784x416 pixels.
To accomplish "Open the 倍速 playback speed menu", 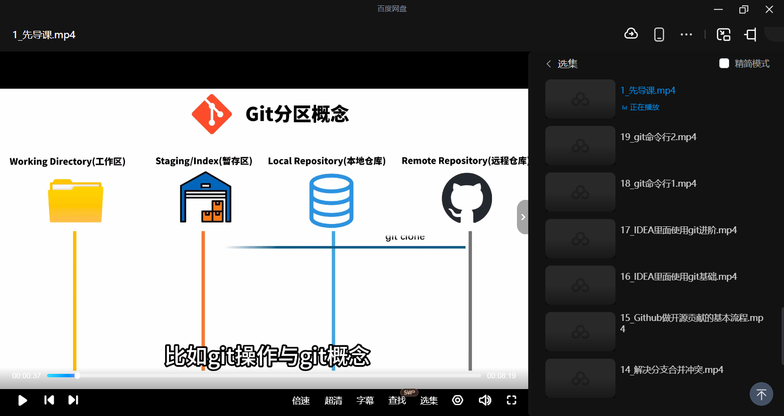I will point(301,401).
